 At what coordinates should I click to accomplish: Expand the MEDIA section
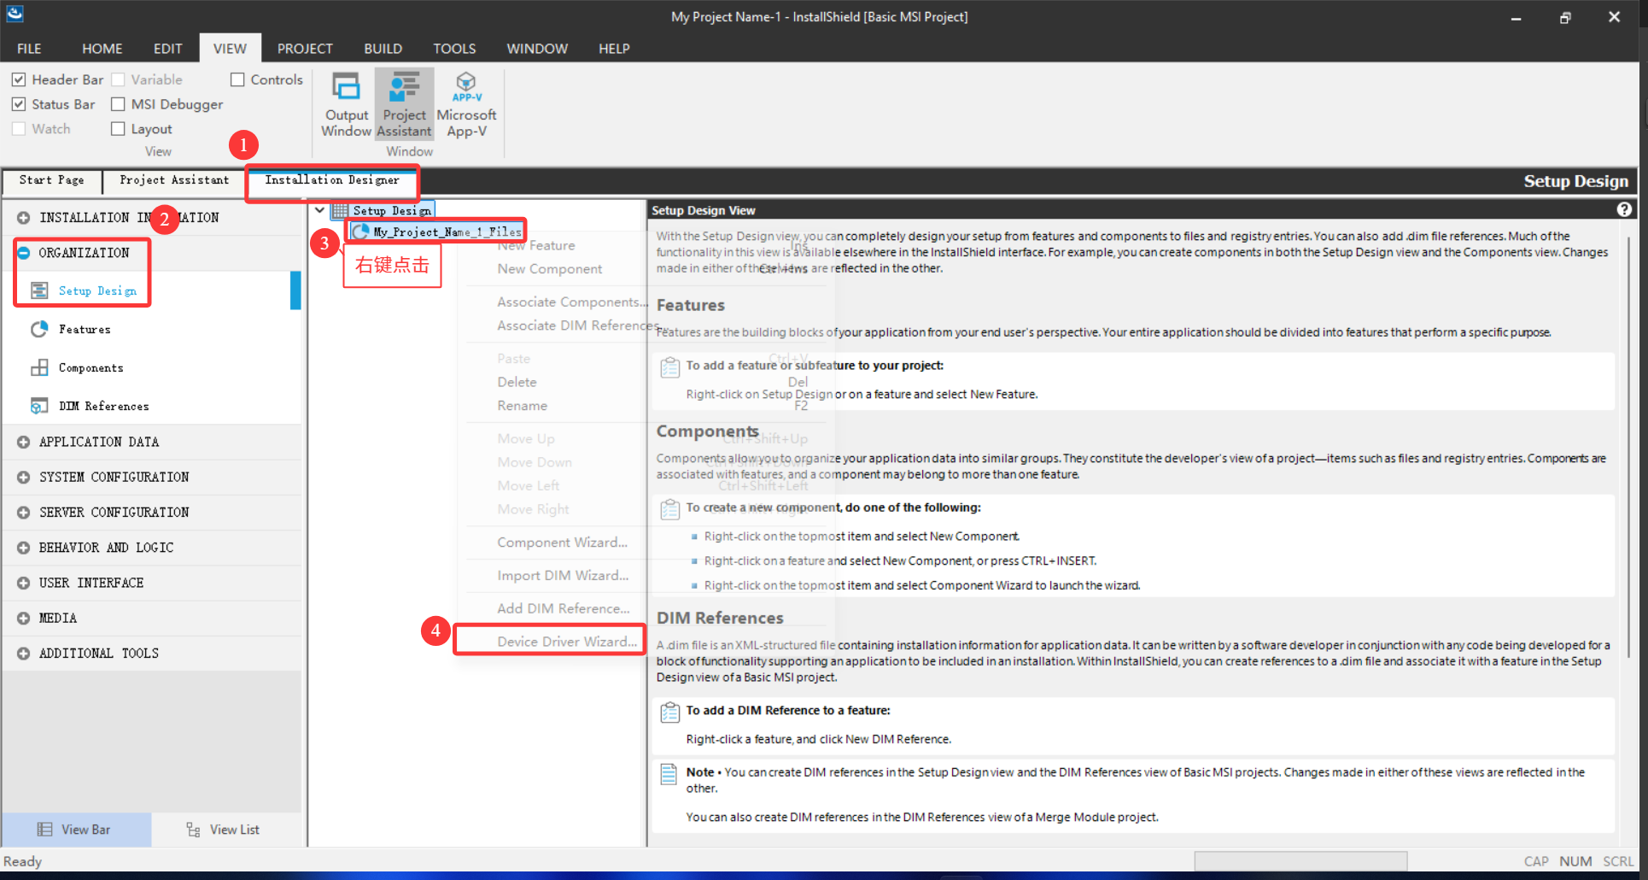point(23,618)
